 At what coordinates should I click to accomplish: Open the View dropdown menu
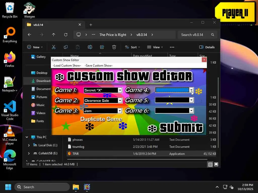(x=155, y=47)
